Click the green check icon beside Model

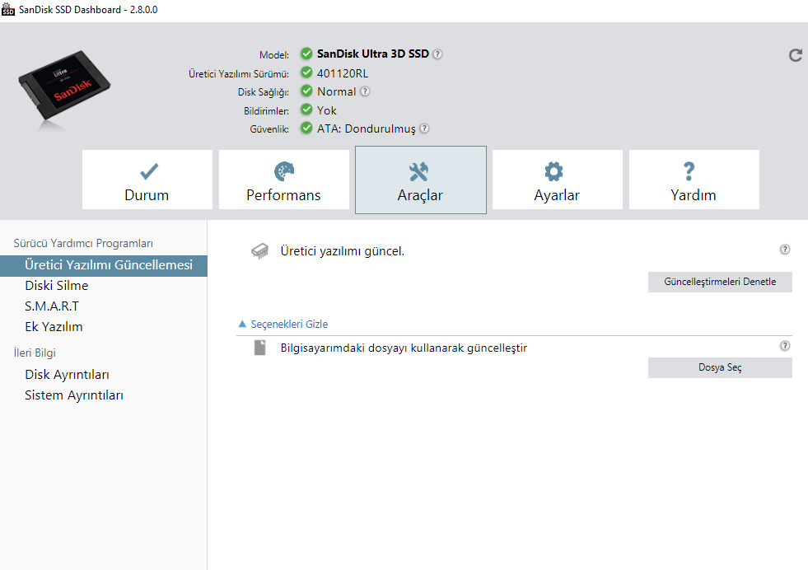(x=306, y=53)
